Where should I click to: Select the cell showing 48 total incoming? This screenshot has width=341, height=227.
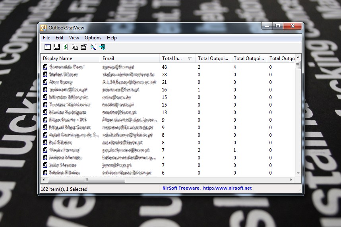(164, 67)
